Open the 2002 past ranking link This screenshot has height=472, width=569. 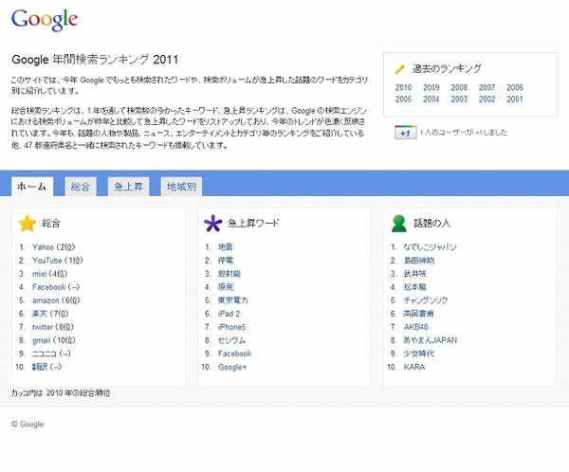pos(487,99)
